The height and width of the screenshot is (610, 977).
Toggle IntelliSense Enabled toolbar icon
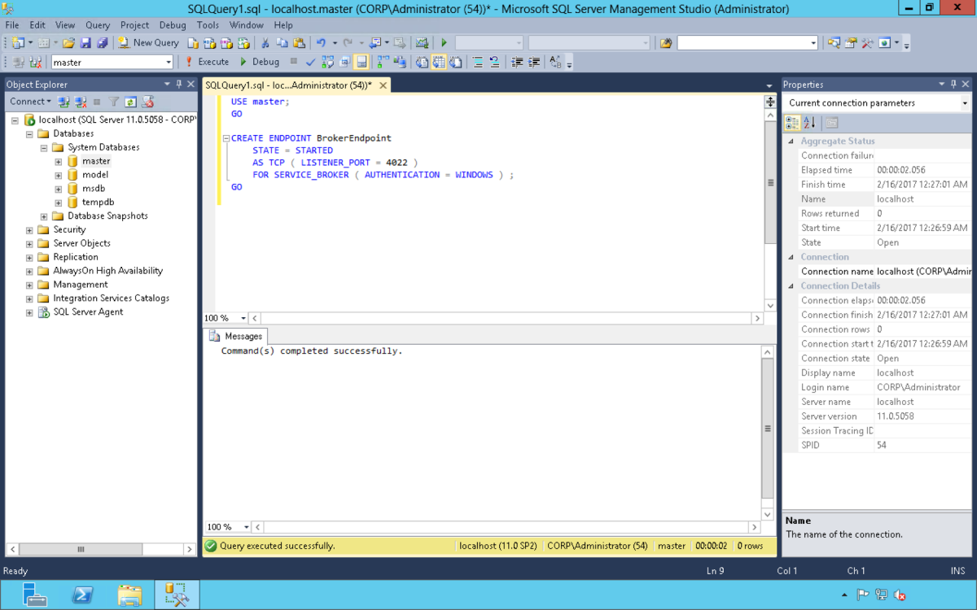coord(361,62)
